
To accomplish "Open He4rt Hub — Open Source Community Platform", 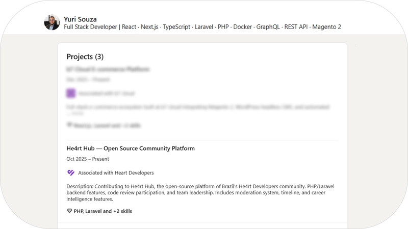I will click(131, 148).
